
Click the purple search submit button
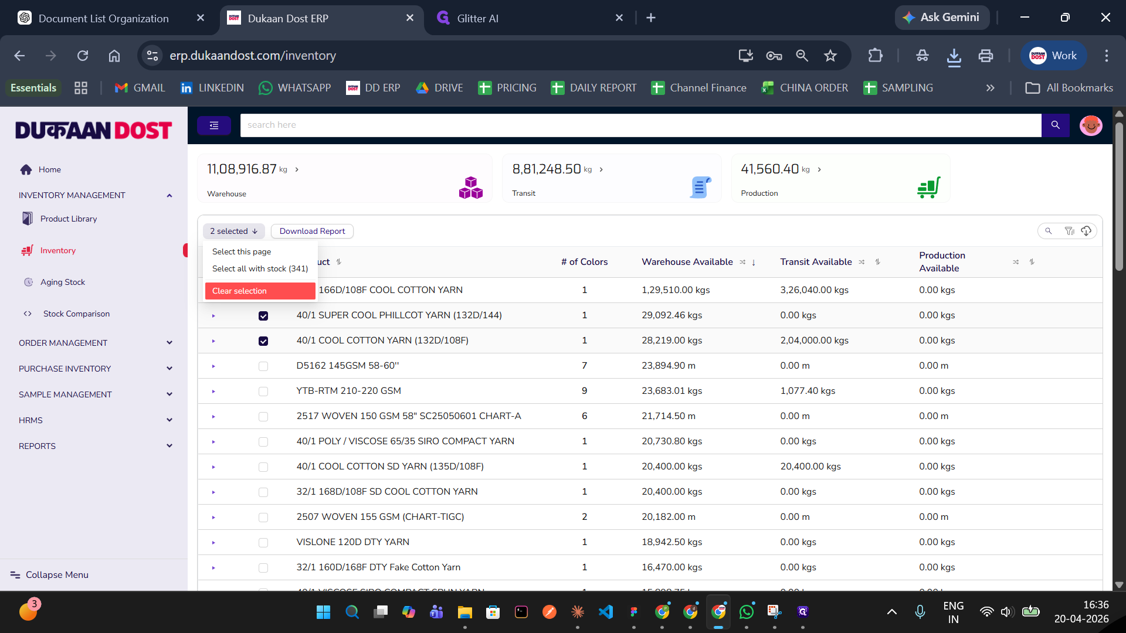[1055, 125]
